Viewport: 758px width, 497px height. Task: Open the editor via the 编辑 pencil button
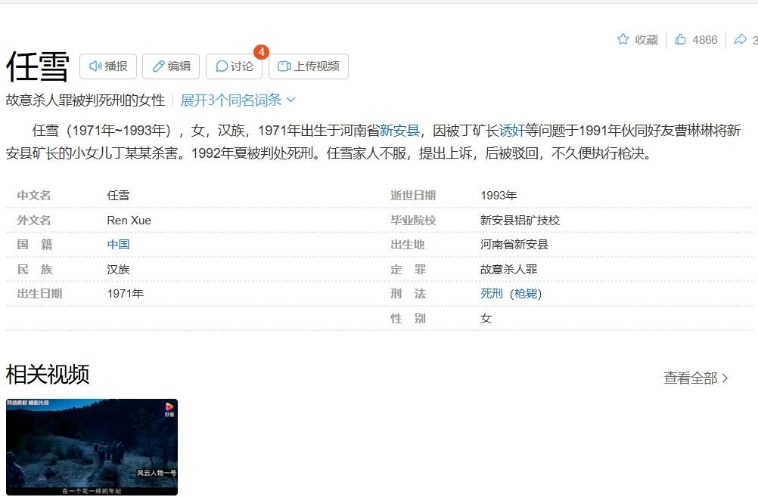coord(171,66)
